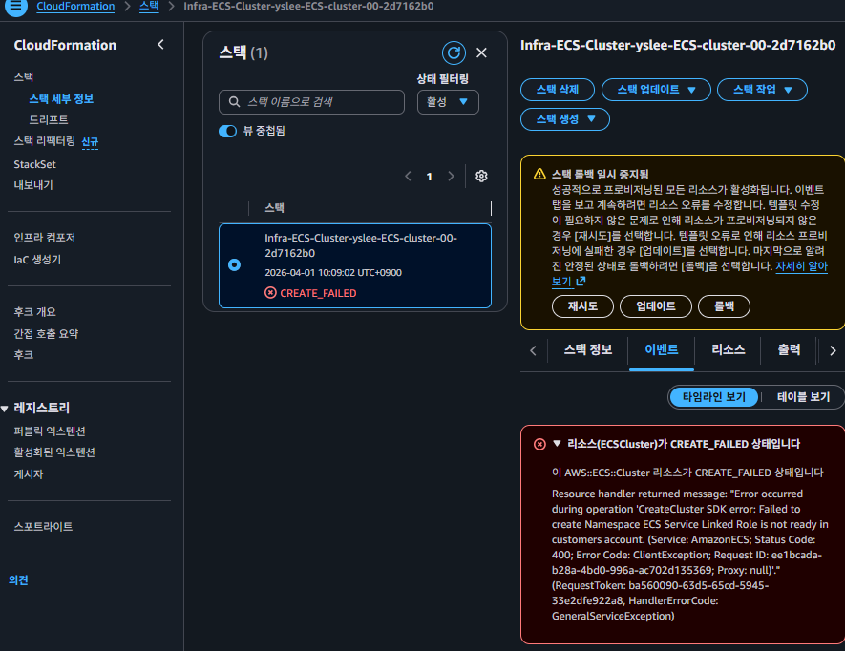Open StackSet in the sidebar
The image size is (845, 651).
click(35, 164)
